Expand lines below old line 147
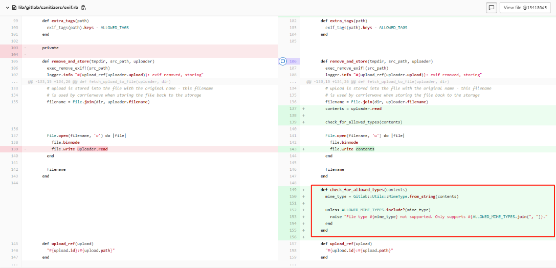The width and height of the screenshot is (556, 268). point(14,264)
